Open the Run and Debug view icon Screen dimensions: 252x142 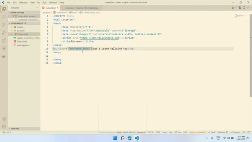click(x=4, y=32)
